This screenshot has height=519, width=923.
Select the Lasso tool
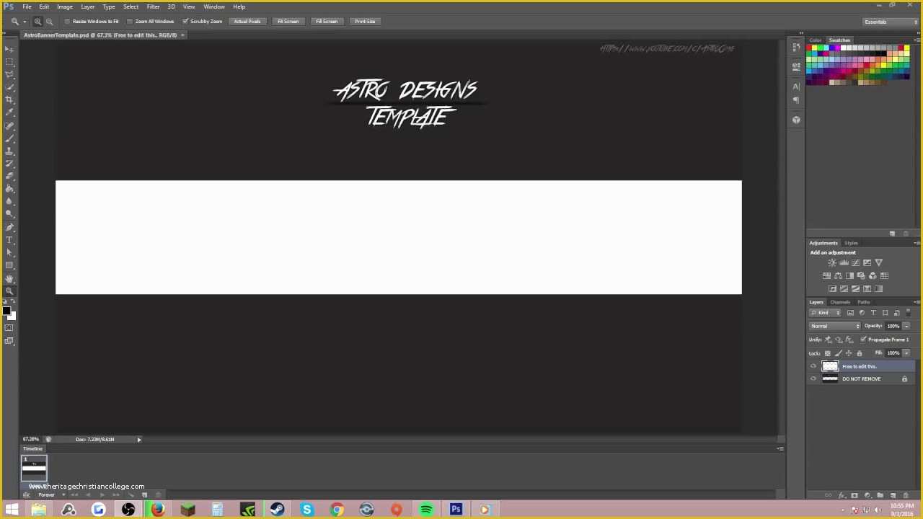coord(9,74)
